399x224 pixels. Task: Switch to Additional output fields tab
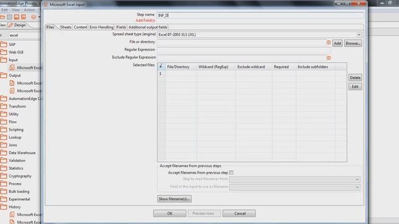[148, 27]
